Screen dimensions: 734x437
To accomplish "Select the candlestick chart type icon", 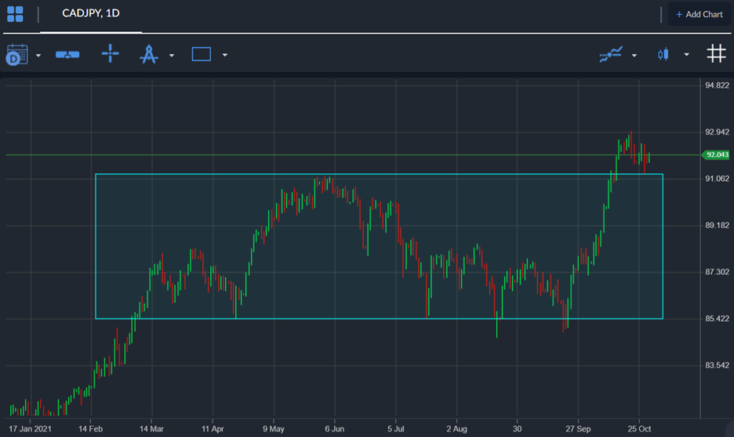I will point(663,54).
